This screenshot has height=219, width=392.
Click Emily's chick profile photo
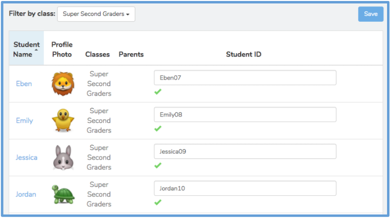pos(63,121)
